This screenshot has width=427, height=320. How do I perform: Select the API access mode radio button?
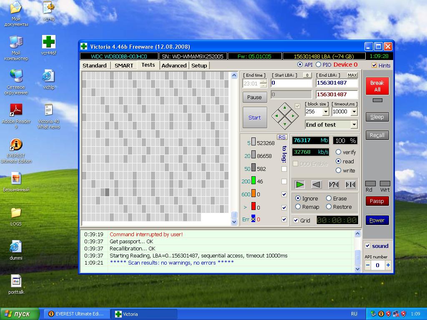[300, 65]
